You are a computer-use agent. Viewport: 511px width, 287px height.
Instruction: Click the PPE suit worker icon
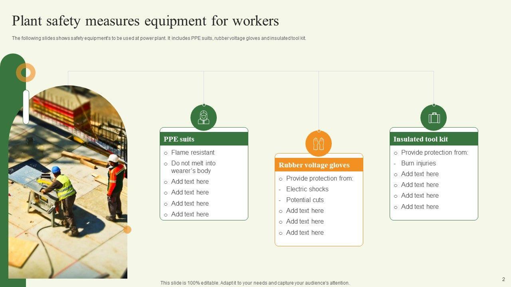coord(204,118)
